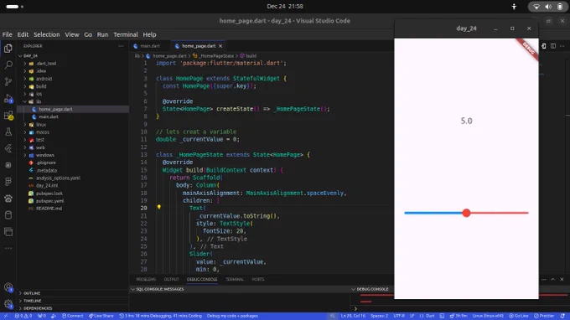Click the lightbulb code action icon

point(159,207)
